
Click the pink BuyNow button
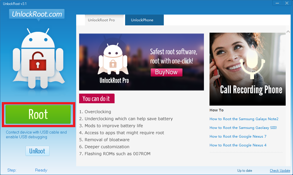166,72
